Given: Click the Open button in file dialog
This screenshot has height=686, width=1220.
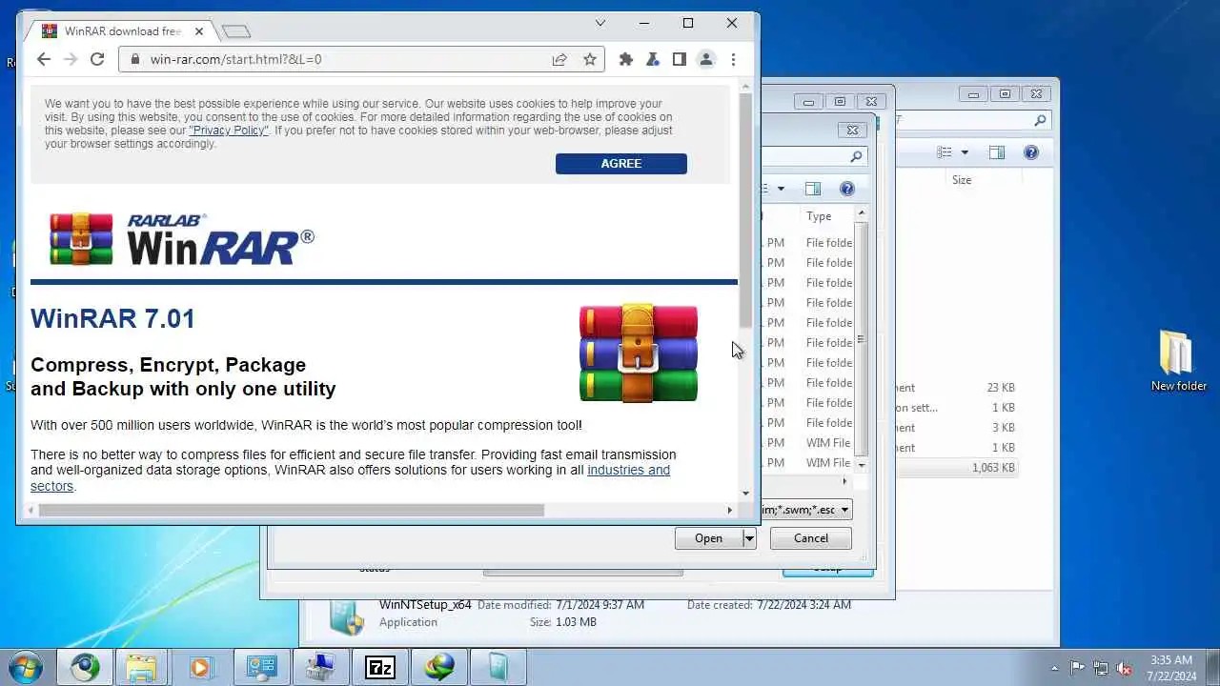Looking at the screenshot, I should click(x=708, y=538).
